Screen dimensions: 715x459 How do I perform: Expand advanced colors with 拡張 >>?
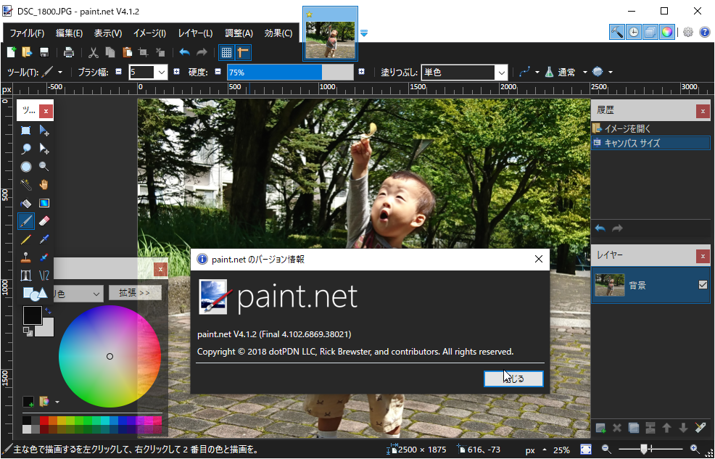pos(134,293)
